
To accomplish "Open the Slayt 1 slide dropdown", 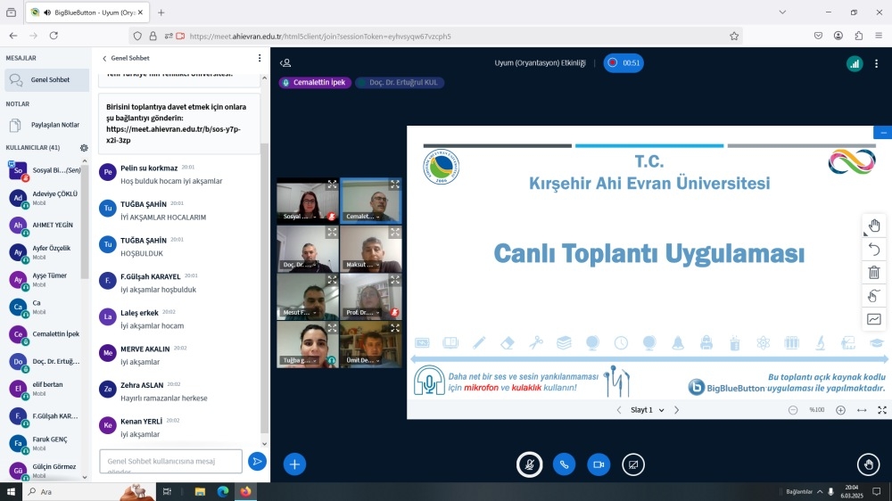I will pyautogui.click(x=648, y=410).
